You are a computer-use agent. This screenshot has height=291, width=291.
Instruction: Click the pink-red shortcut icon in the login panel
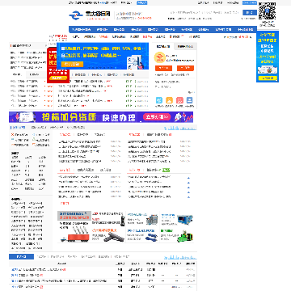click(x=179, y=100)
